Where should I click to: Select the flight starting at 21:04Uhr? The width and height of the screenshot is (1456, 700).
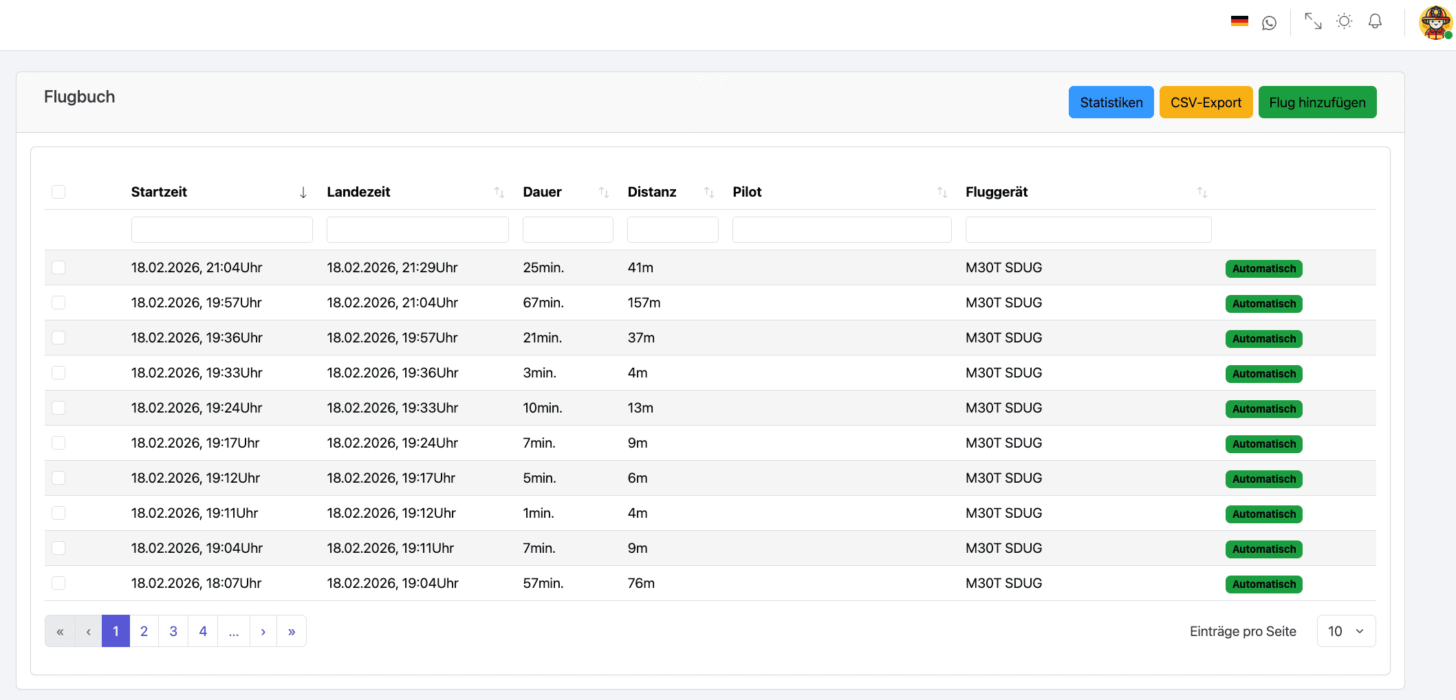58,267
